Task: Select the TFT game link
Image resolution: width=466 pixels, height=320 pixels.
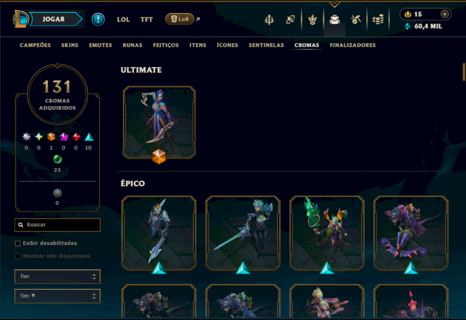Action: [147, 19]
